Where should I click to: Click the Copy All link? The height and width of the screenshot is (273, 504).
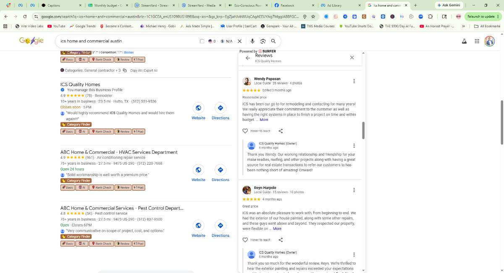(x=136, y=71)
